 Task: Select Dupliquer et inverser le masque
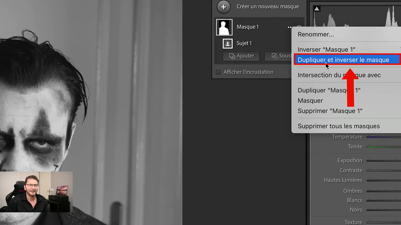point(343,60)
